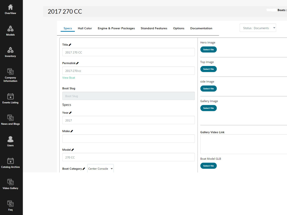This screenshot has width=287, height=215.
Task: Click the 2017 270 CC page heading
Action: [x=65, y=11]
